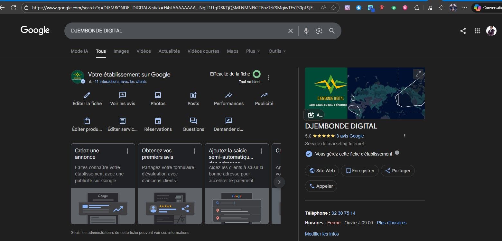Click the Éditer la fiche pencil icon
502x241 pixels.
pos(87,95)
